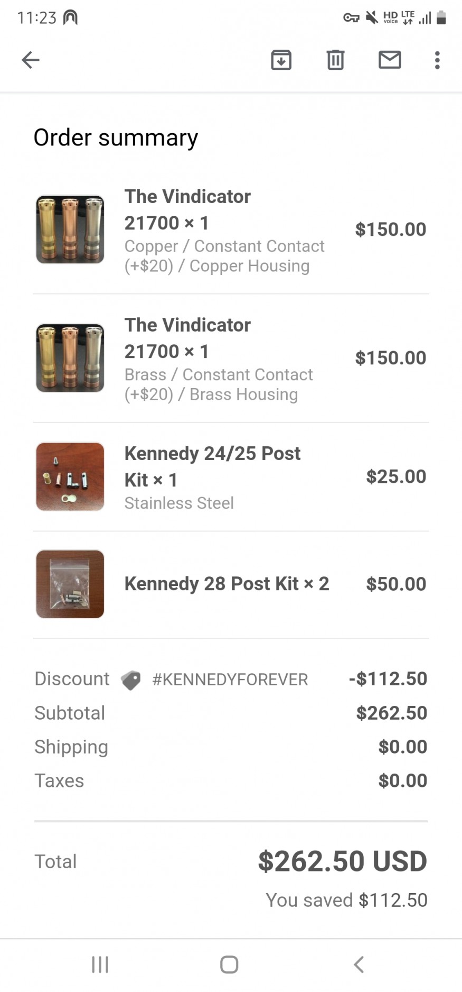Open the Kennedy 24/25 Post Kit image

tap(70, 476)
